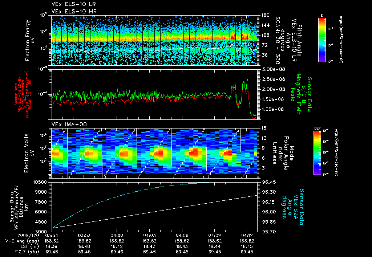Click the LST value 18.40
This screenshot has height=257, width=372.
(x=84, y=246)
